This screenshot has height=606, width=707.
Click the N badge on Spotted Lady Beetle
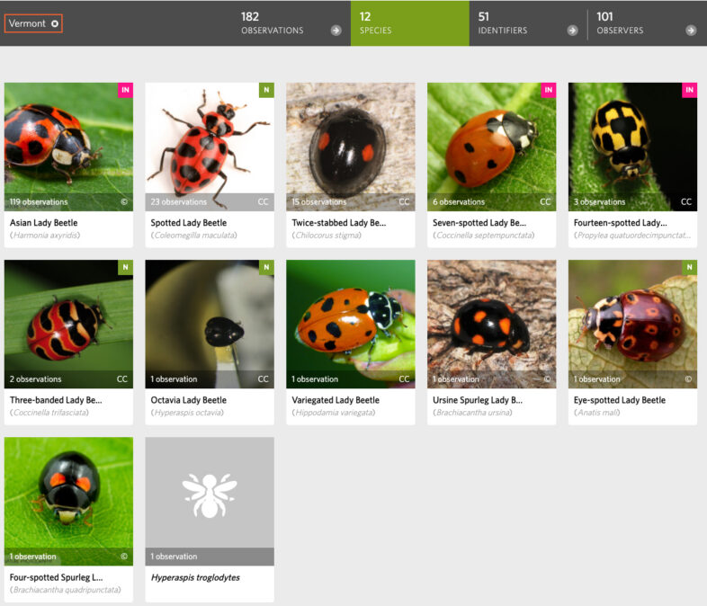click(266, 90)
